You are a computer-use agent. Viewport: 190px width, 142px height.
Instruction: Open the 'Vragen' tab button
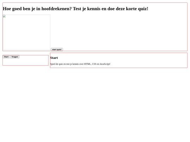[x=15, y=57]
